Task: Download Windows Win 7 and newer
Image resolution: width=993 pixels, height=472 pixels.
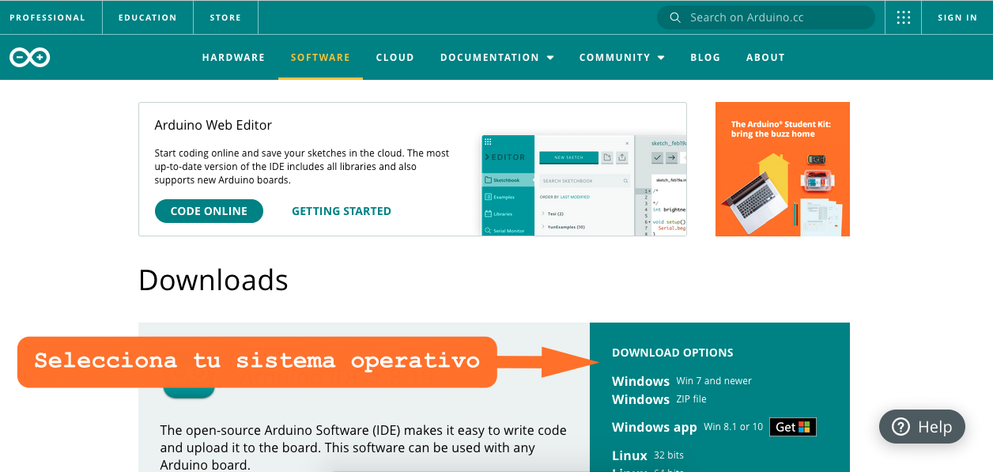Action: [682, 381]
